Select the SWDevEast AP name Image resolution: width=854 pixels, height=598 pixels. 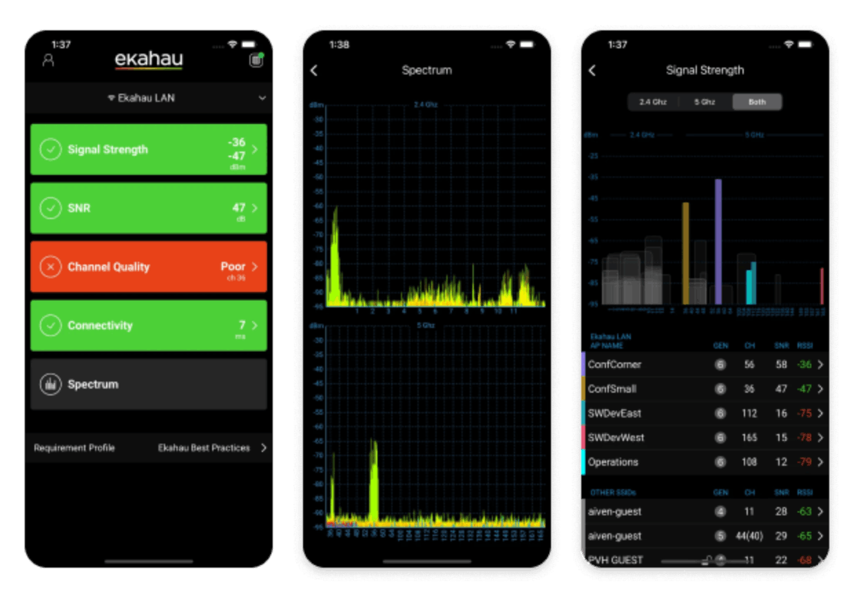click(x=614, y=413)
